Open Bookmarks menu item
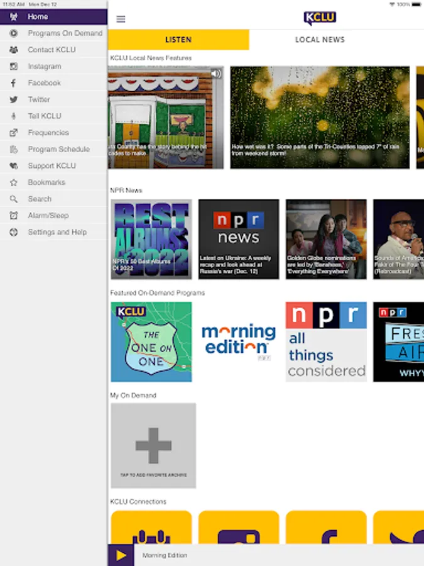This screenshot has height=566, width=424. point(53,182)
